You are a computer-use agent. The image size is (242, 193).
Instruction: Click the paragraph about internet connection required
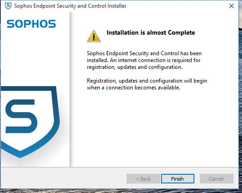[x=144, y=60]
